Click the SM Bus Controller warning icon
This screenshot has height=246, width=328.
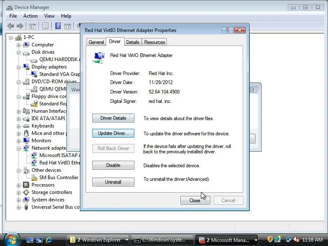point(34,178)
